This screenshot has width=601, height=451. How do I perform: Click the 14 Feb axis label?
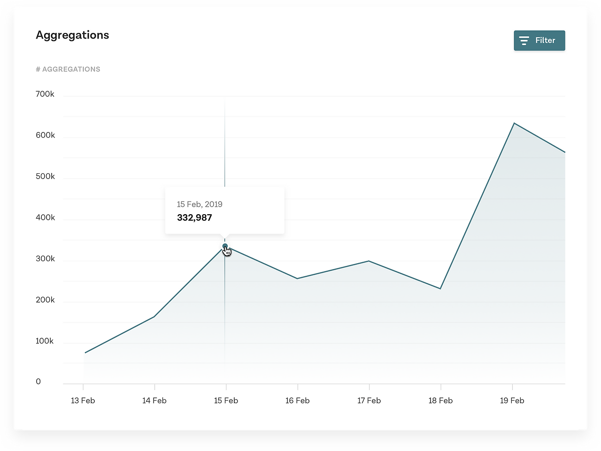point(154,401)
